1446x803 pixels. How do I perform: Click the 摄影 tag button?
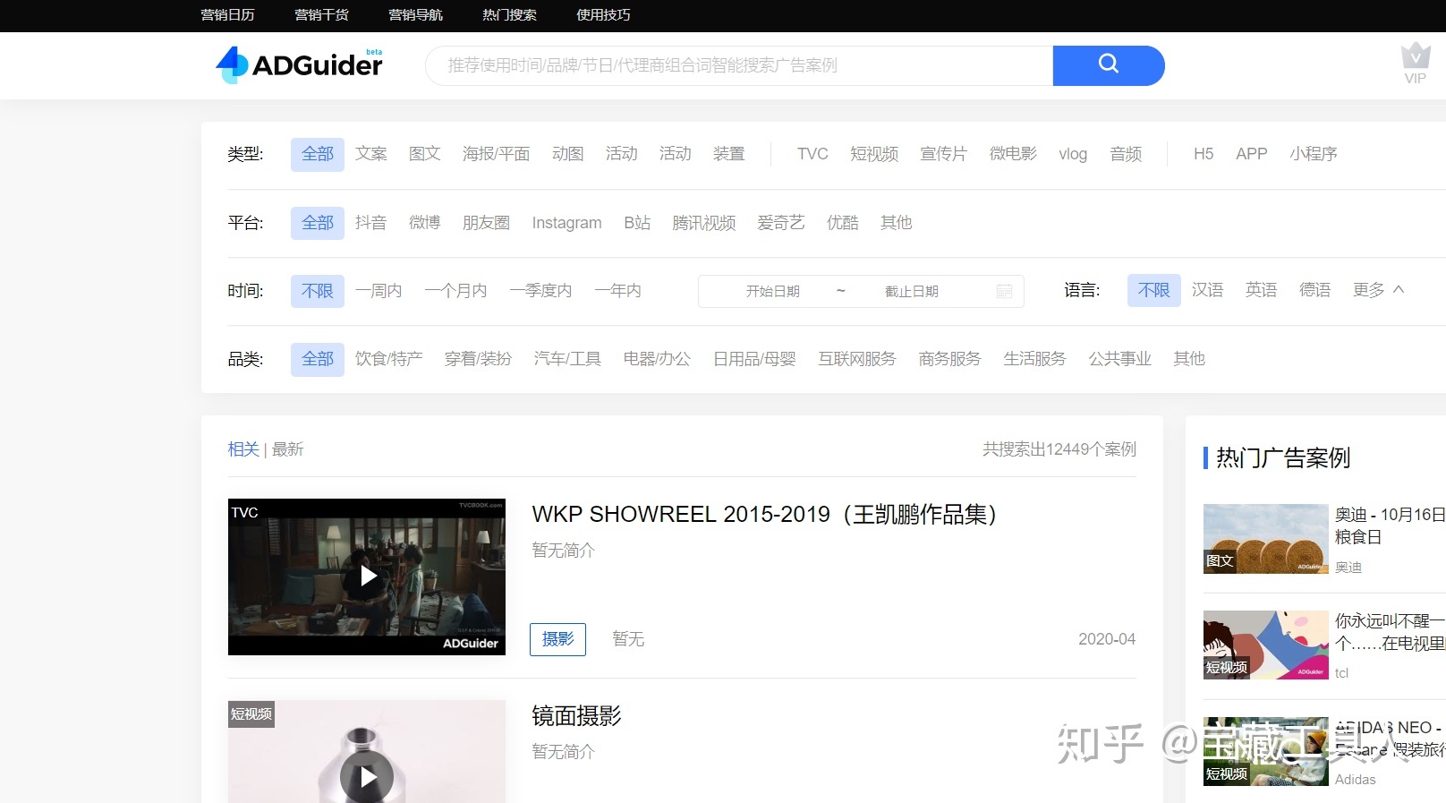point(557,639)
